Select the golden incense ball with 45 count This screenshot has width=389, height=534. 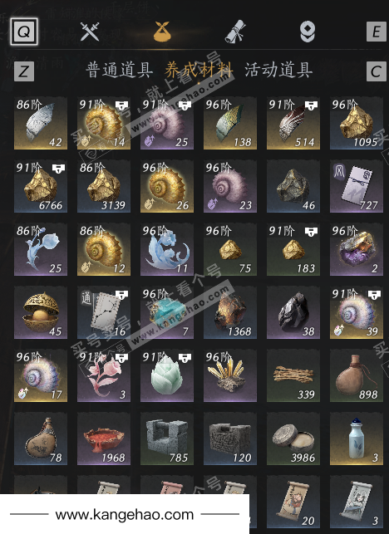(x=41, y=312)
